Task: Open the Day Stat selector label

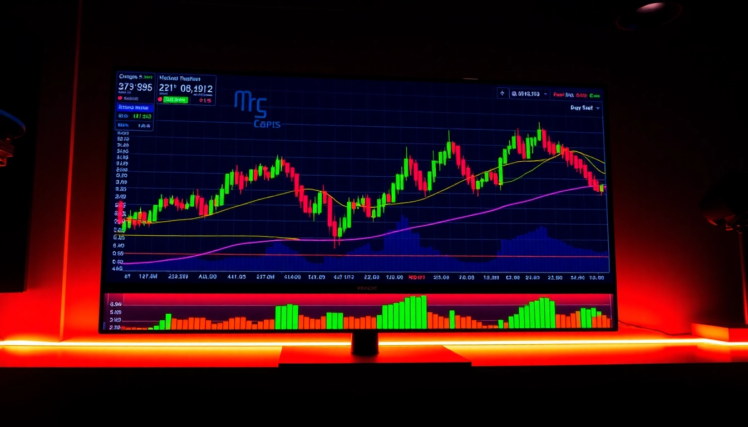Action: (x=582, y=108)
